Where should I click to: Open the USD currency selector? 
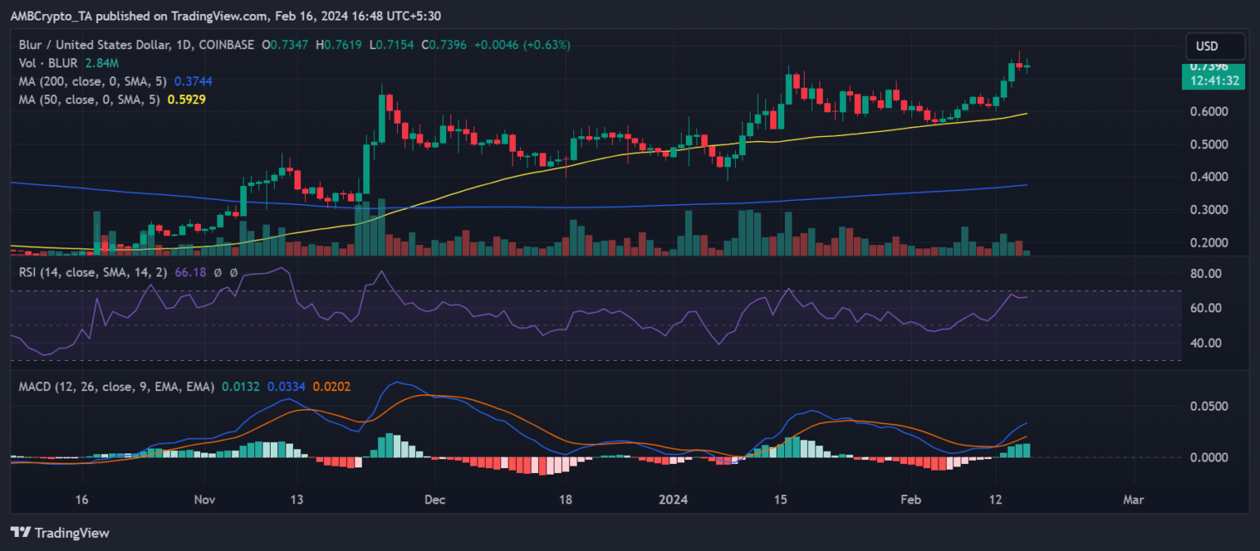pos(1208,46)
